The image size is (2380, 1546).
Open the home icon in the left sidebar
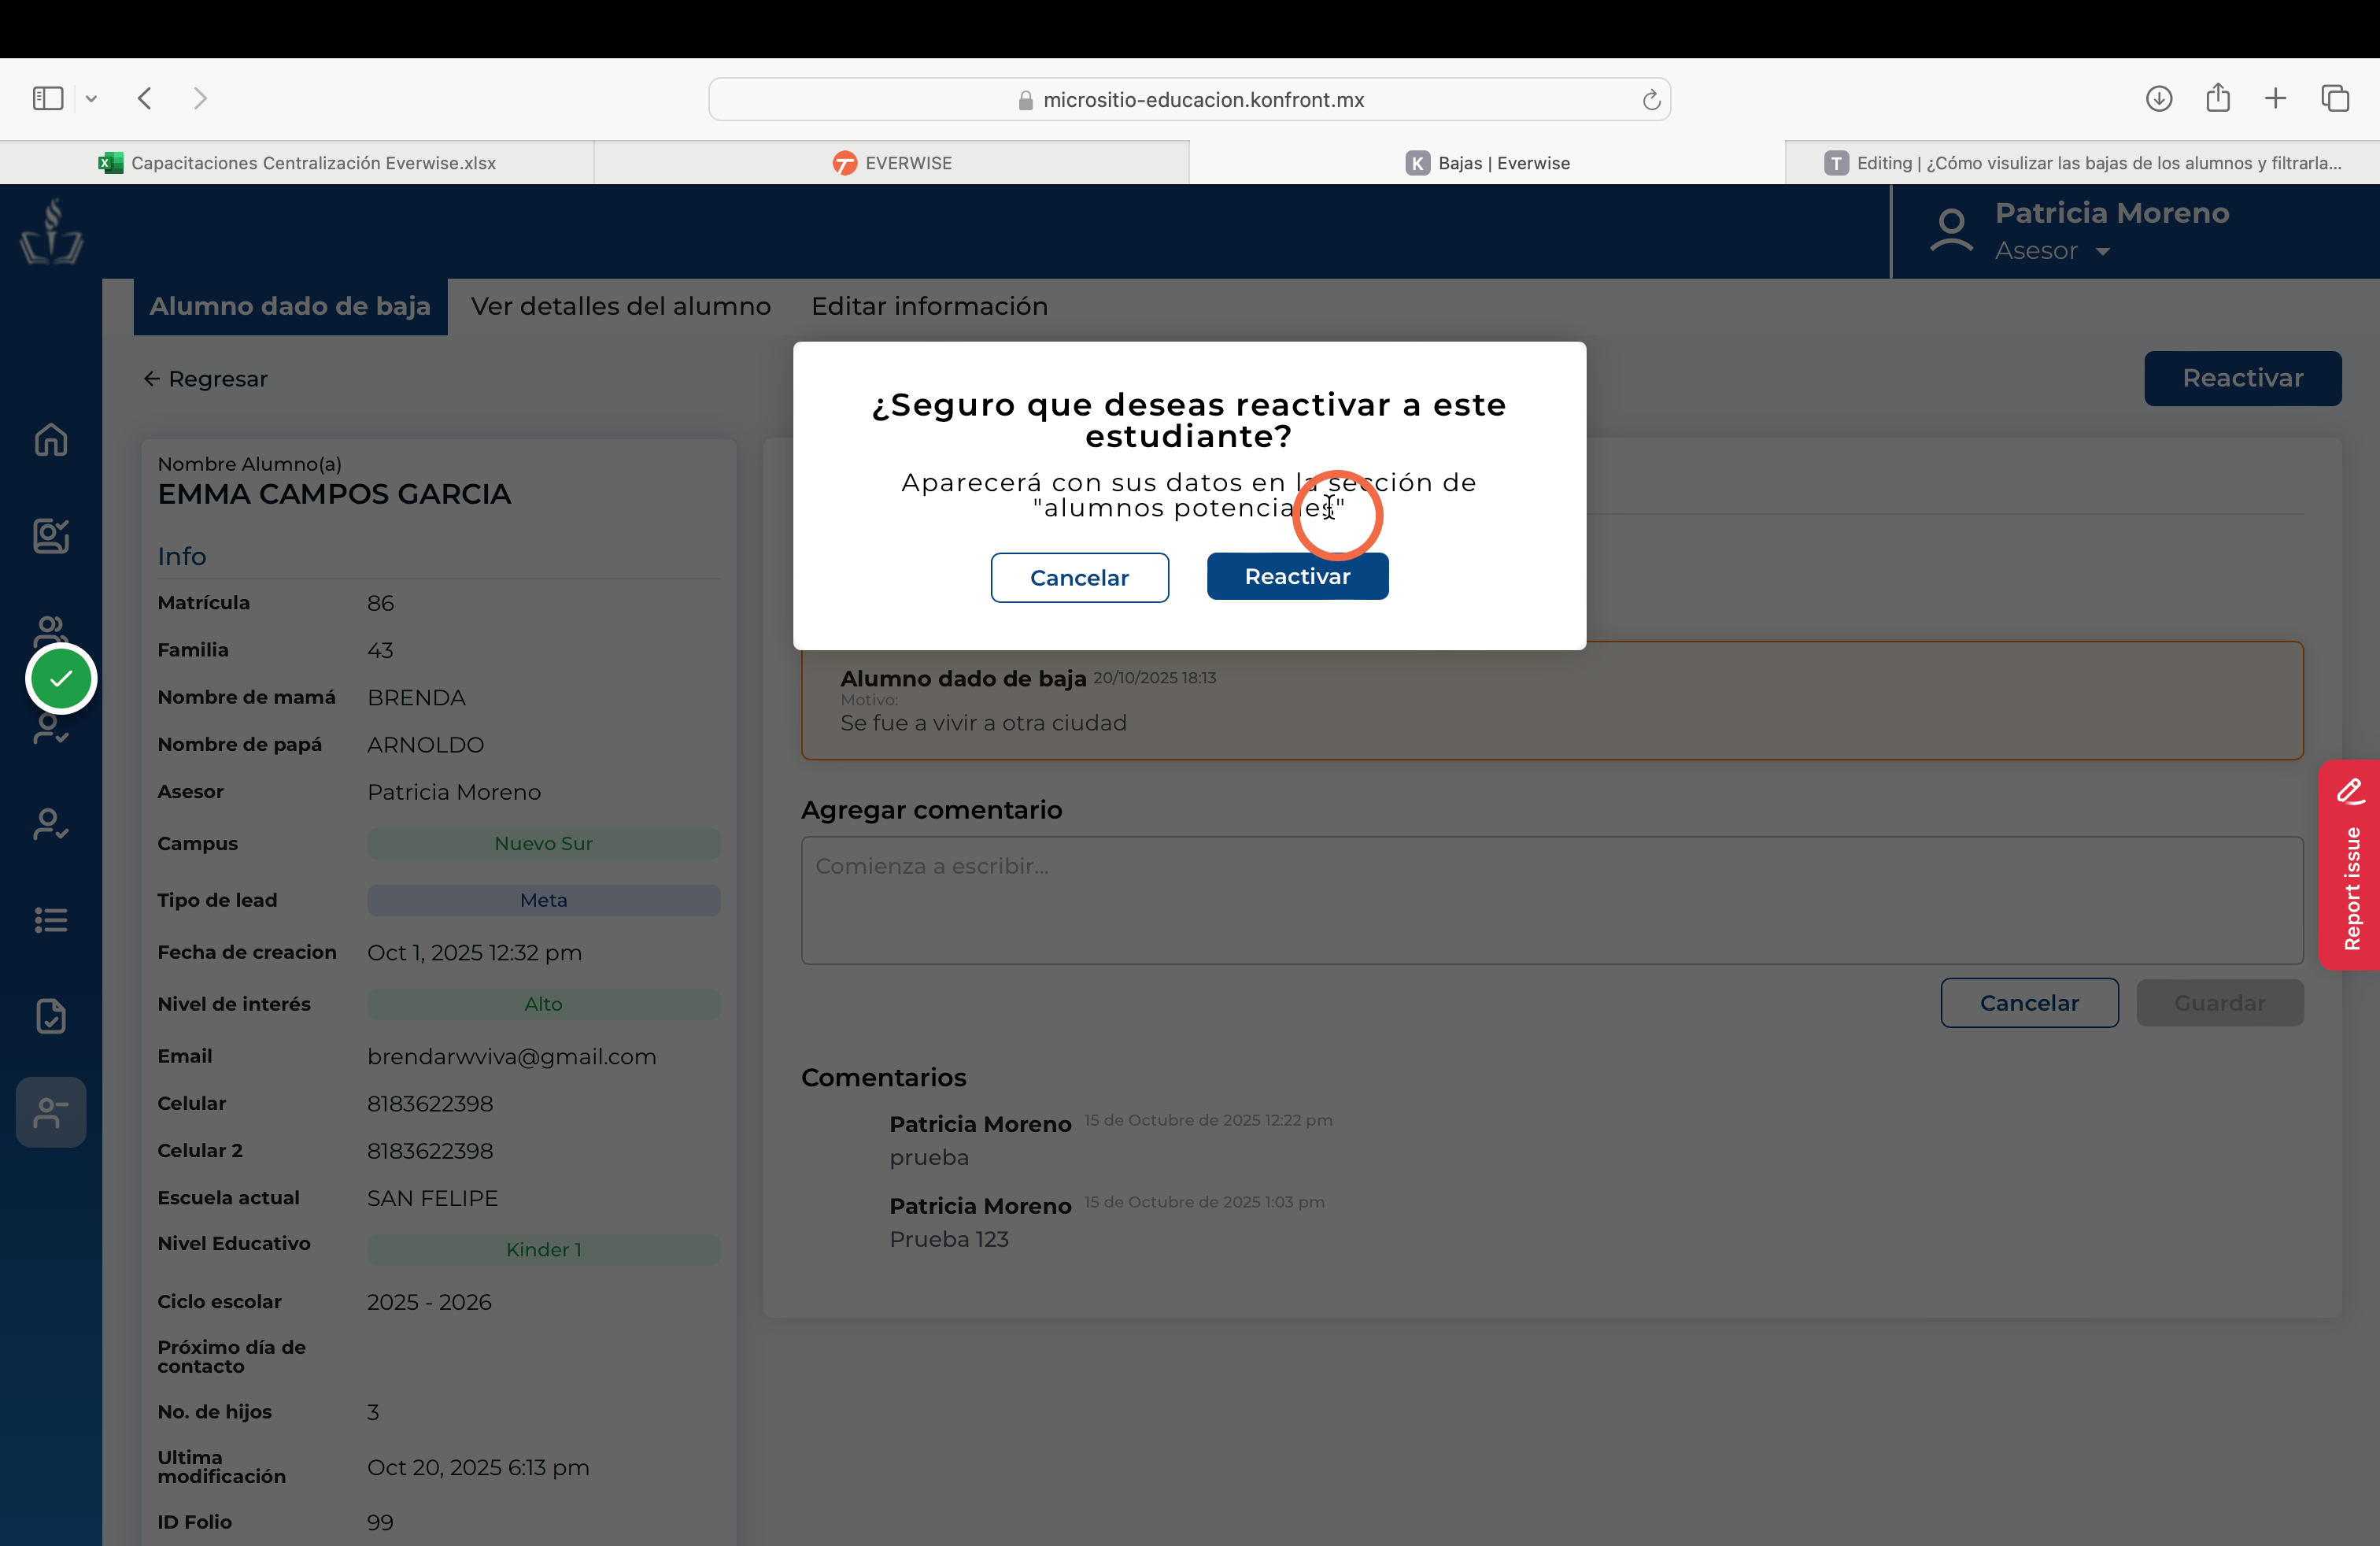[x=51, y=439]
